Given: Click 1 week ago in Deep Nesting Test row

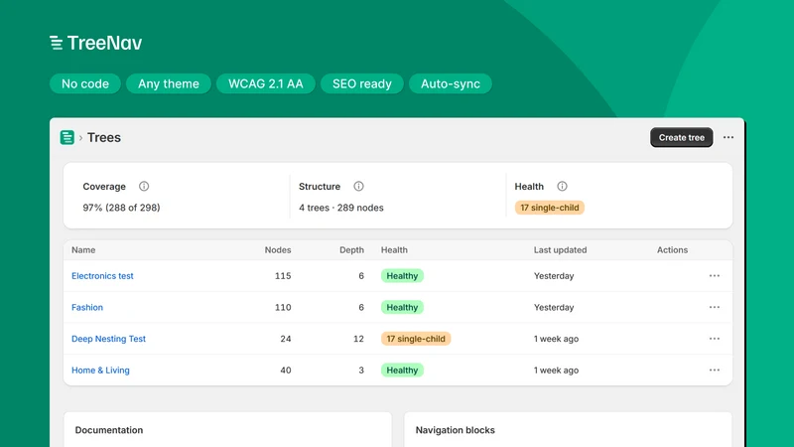Looking at the screenshot, I should (x=556, y=339).
